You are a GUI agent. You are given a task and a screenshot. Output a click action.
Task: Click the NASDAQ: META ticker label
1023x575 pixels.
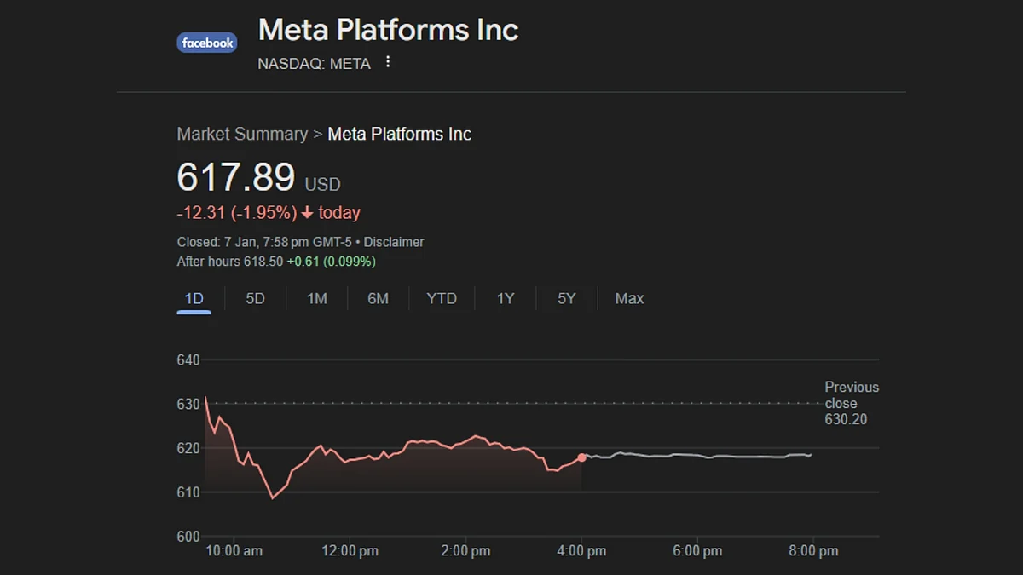[x=315, y=64]
